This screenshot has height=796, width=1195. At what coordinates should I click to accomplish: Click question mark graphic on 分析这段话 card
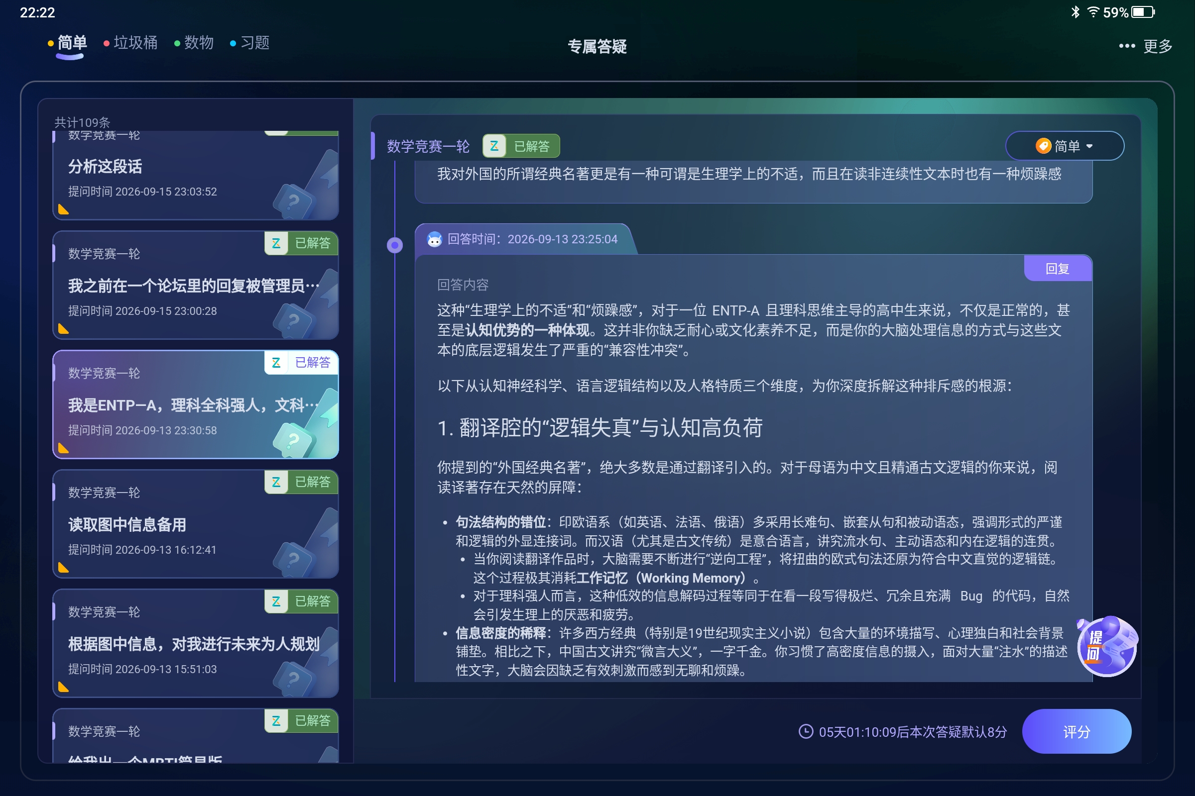coord(294,202)
